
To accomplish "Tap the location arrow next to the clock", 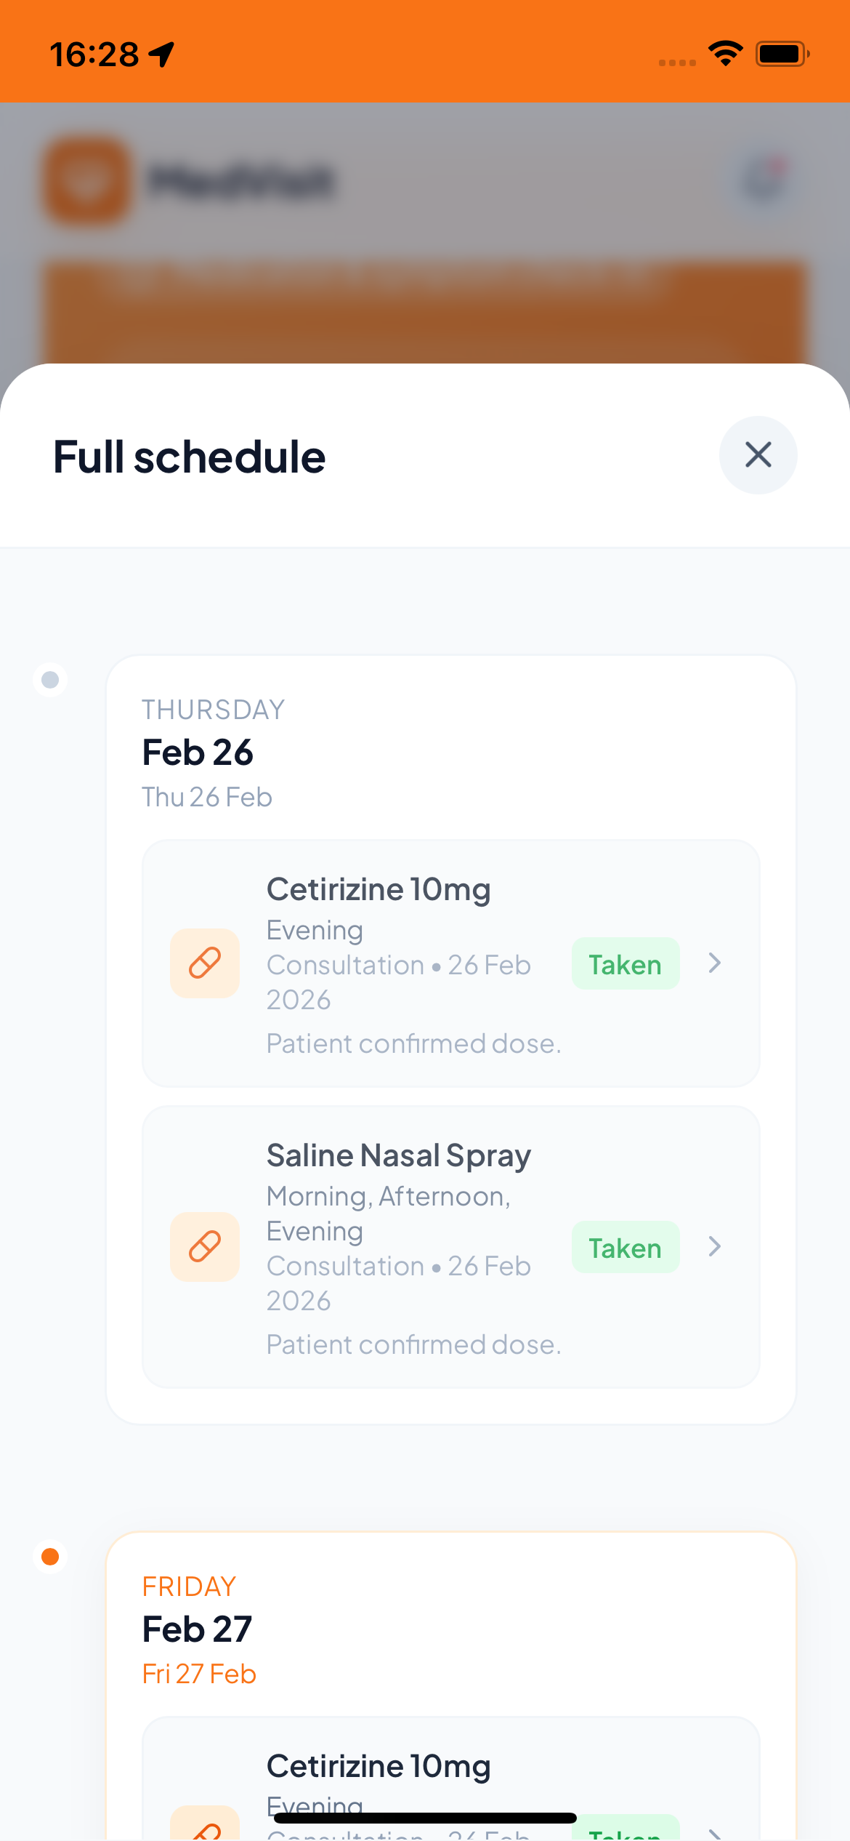I will (162, 54).
